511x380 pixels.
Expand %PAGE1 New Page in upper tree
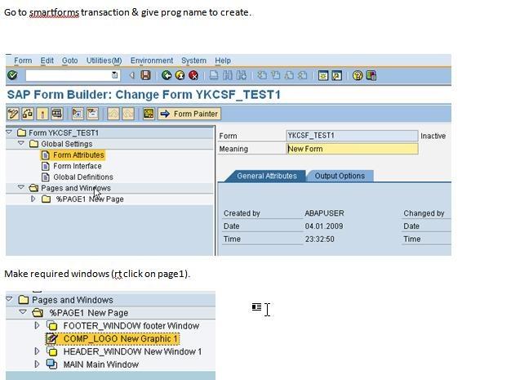click(33, 199)
